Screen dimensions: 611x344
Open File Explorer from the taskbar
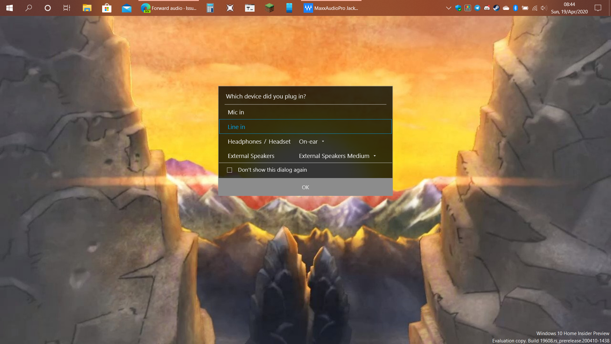click(87, 8)
